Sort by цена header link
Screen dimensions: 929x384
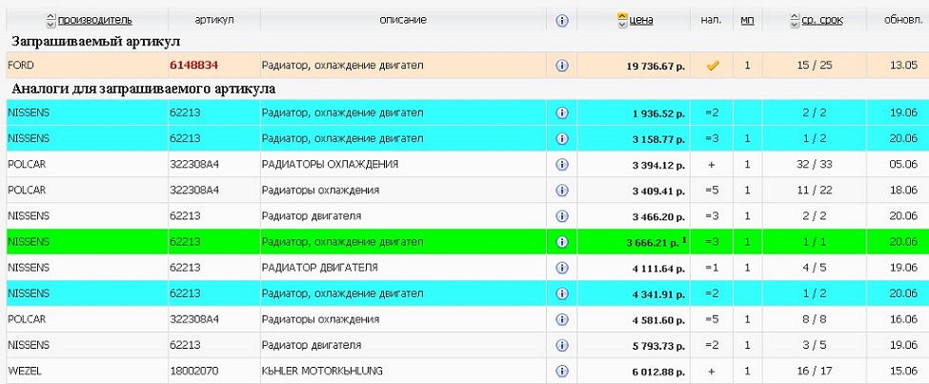641,20
